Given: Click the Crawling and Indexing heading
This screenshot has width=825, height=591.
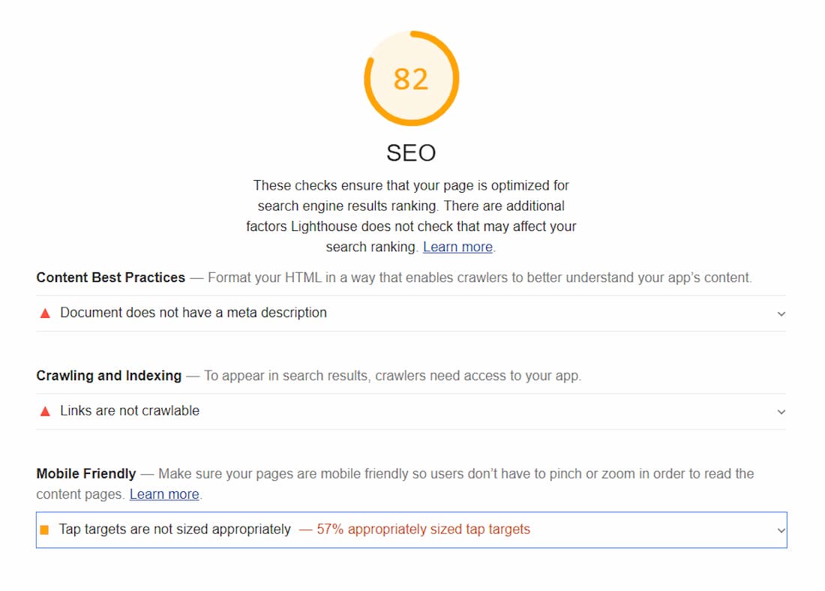Looking at the screenshot, I should point(109,375).
